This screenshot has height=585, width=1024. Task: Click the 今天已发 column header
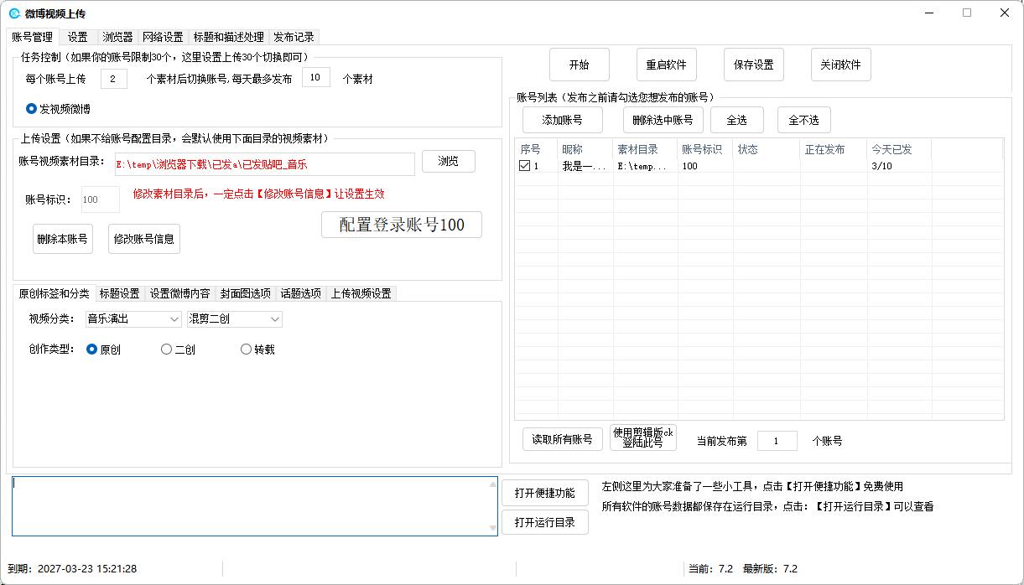pos(891,149)
